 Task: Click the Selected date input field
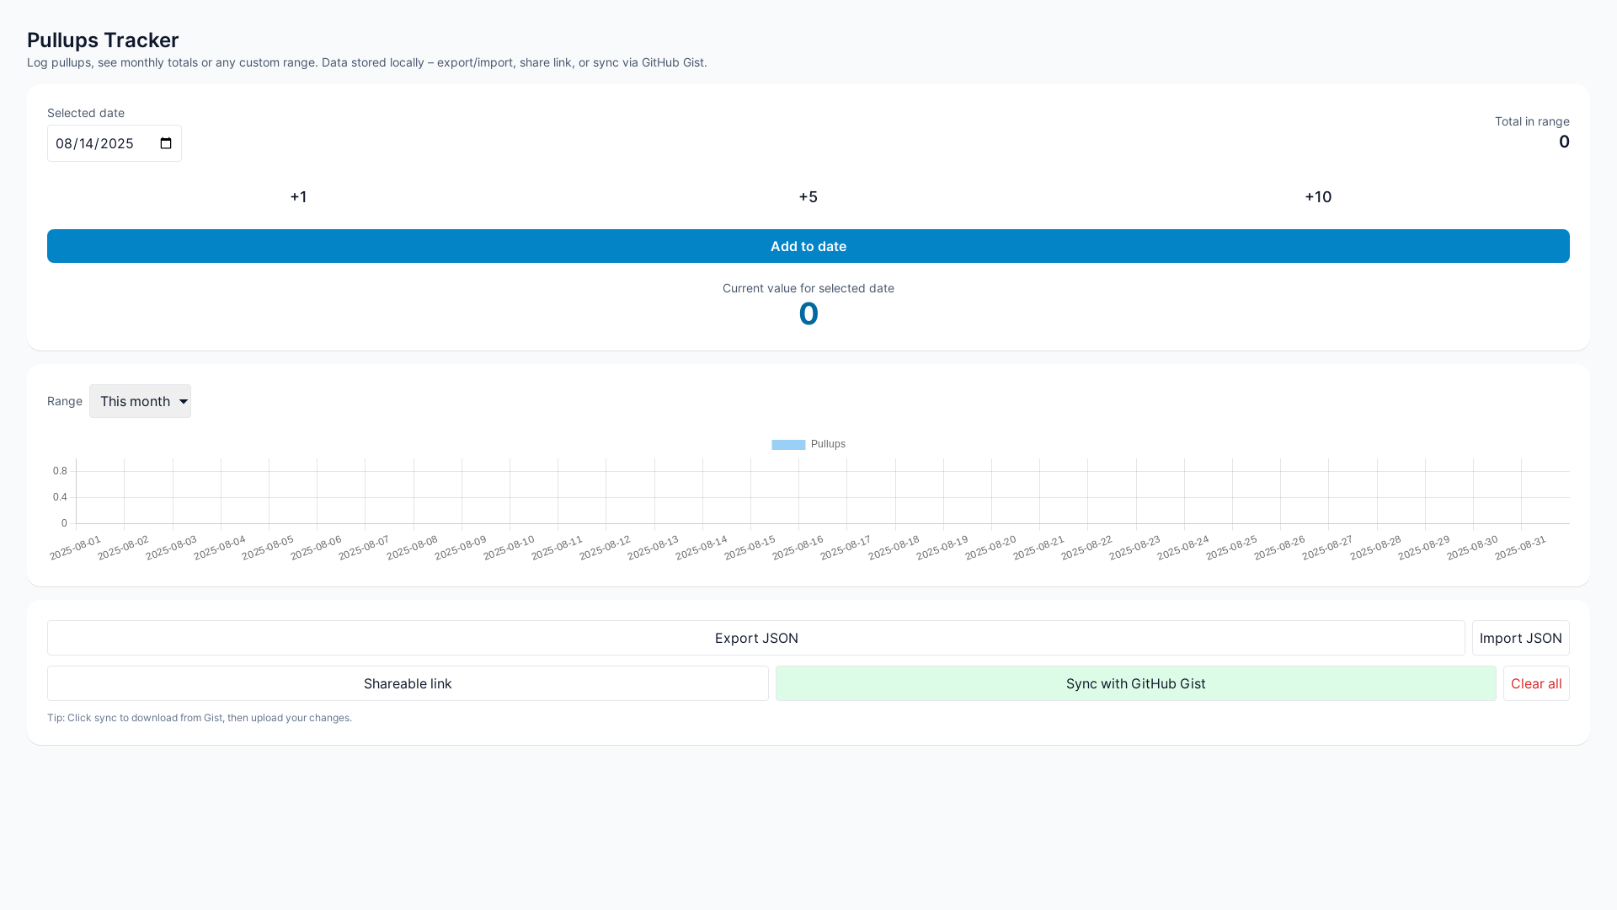tap(115, 143)
